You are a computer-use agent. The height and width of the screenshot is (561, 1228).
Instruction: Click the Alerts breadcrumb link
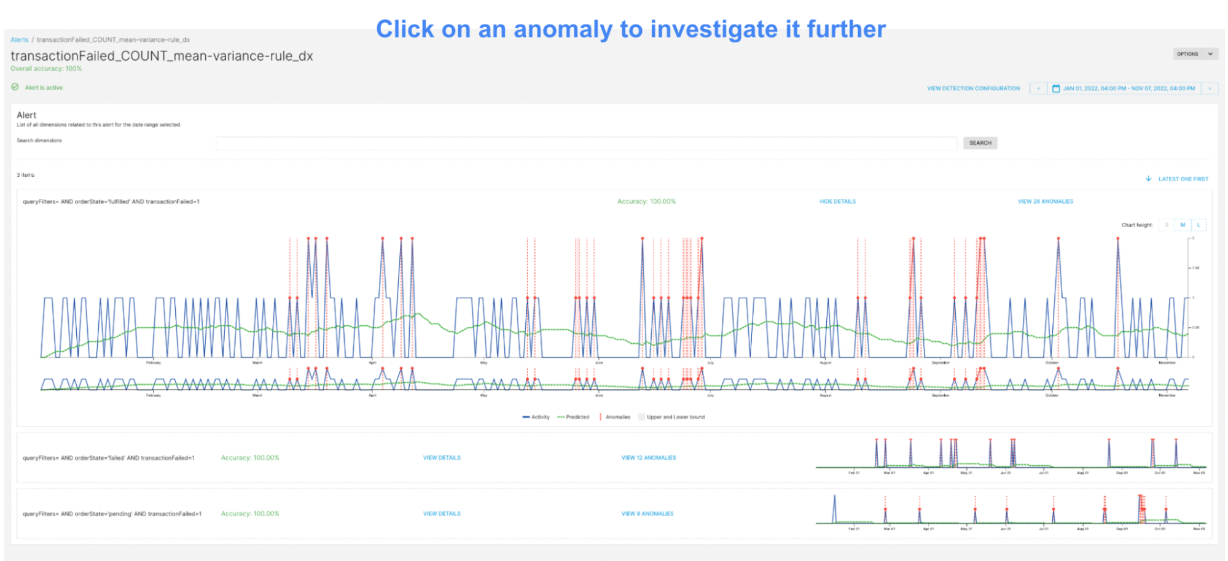coord(20,40)
